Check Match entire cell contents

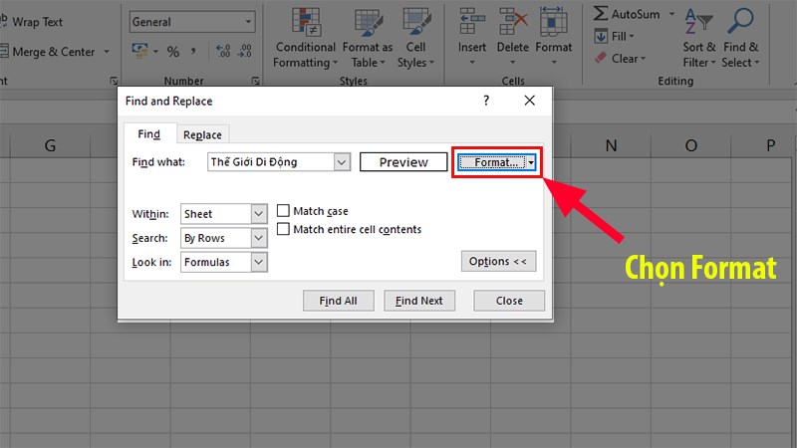coord(284,229)
